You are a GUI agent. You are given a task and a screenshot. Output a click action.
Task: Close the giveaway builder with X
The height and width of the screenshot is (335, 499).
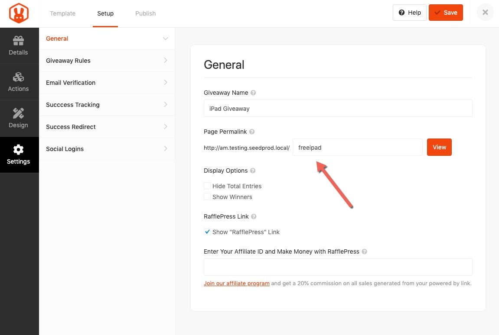pos(485,13)
